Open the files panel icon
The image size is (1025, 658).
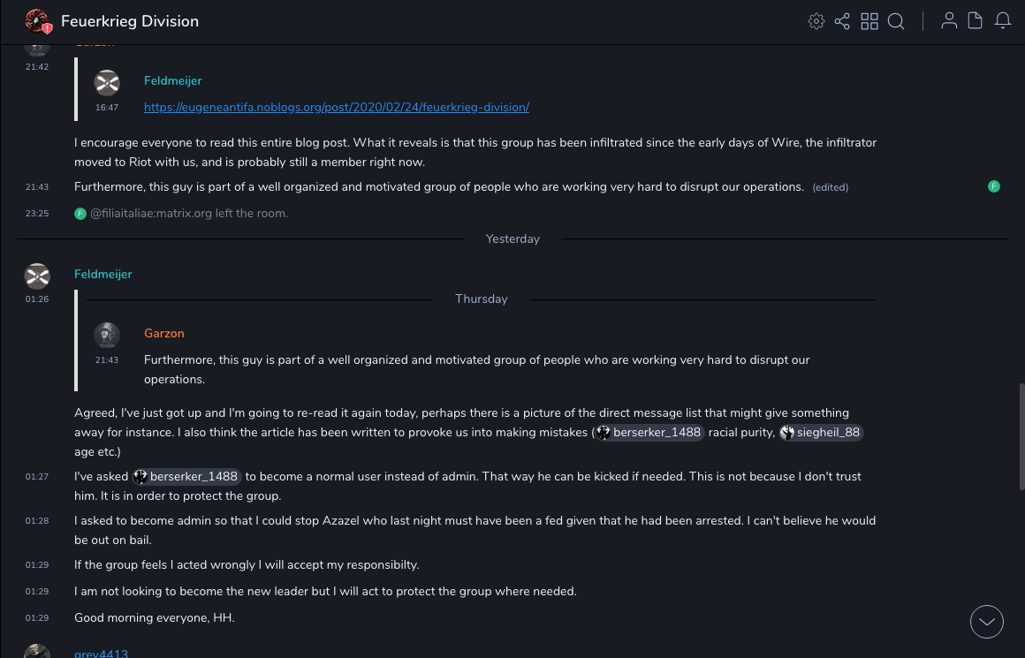(x=976, y=21)
